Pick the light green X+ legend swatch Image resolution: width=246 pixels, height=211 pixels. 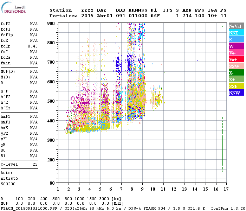click(236, 79)
